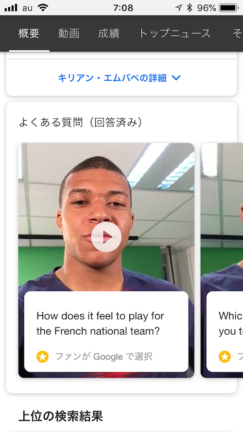Tap the ファンが Google で選択 label
Viewport: 243px width, 432px height.
[104, 357]
